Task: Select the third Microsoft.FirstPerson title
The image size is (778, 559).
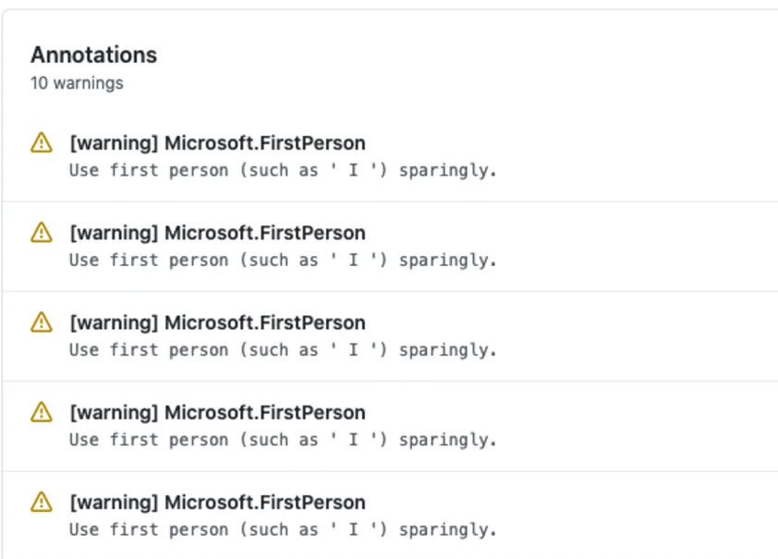Action: click(217, 322)
